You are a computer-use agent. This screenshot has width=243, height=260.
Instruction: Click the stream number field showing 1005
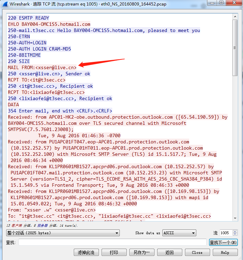click(x=226, y=233)
